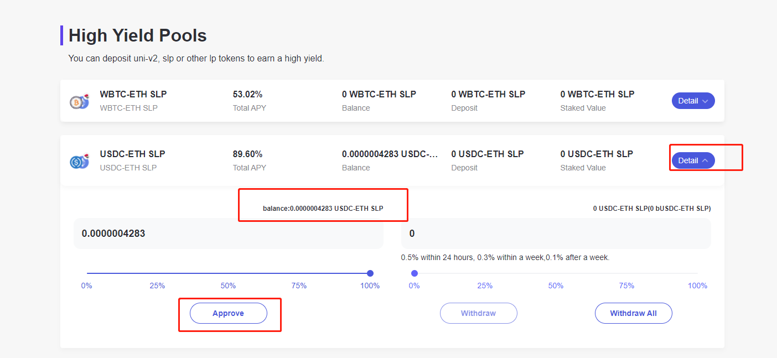Screen dimensions: 777x358
Task: Click the WBTC-ETH SLP pool token icon
Action: click(x=79, y=102)
